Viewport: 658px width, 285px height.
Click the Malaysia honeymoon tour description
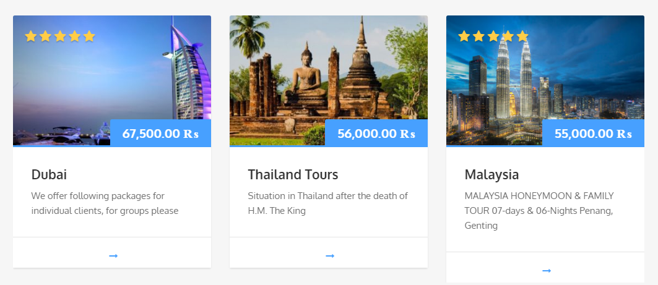(x=539, y=211)
